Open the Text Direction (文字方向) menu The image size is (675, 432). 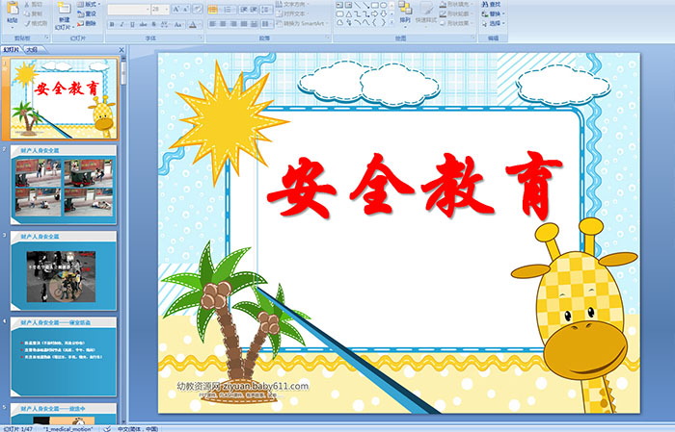(293, 4)
